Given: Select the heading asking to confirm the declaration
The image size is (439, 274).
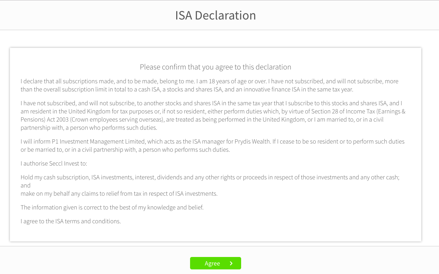Looking at the screenshot, I should coord(215,67).
